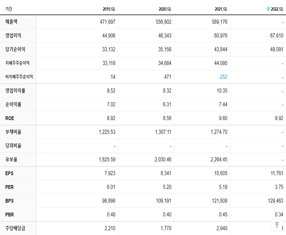Click the PER row label
This screenshot has width=286, height=235.
9,187
